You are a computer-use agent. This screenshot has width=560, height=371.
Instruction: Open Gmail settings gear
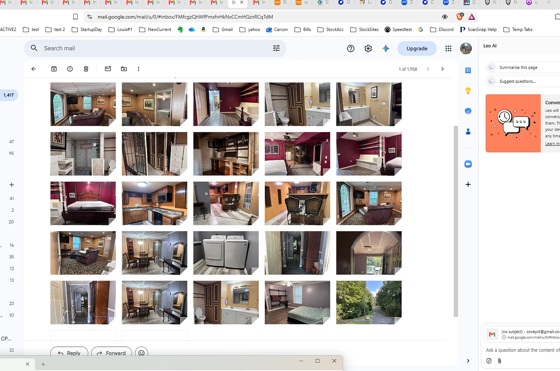click(368, 48)
